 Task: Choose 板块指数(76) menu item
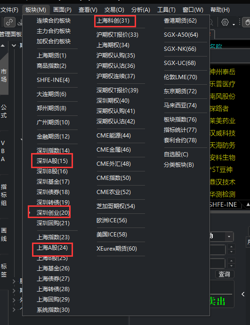(180, 119)
